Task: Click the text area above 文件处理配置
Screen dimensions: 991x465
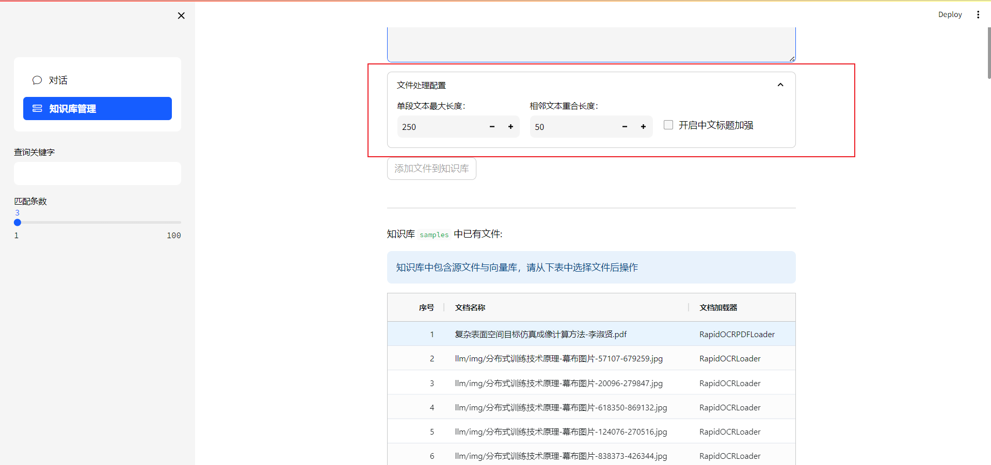Action: pos(592,44)
